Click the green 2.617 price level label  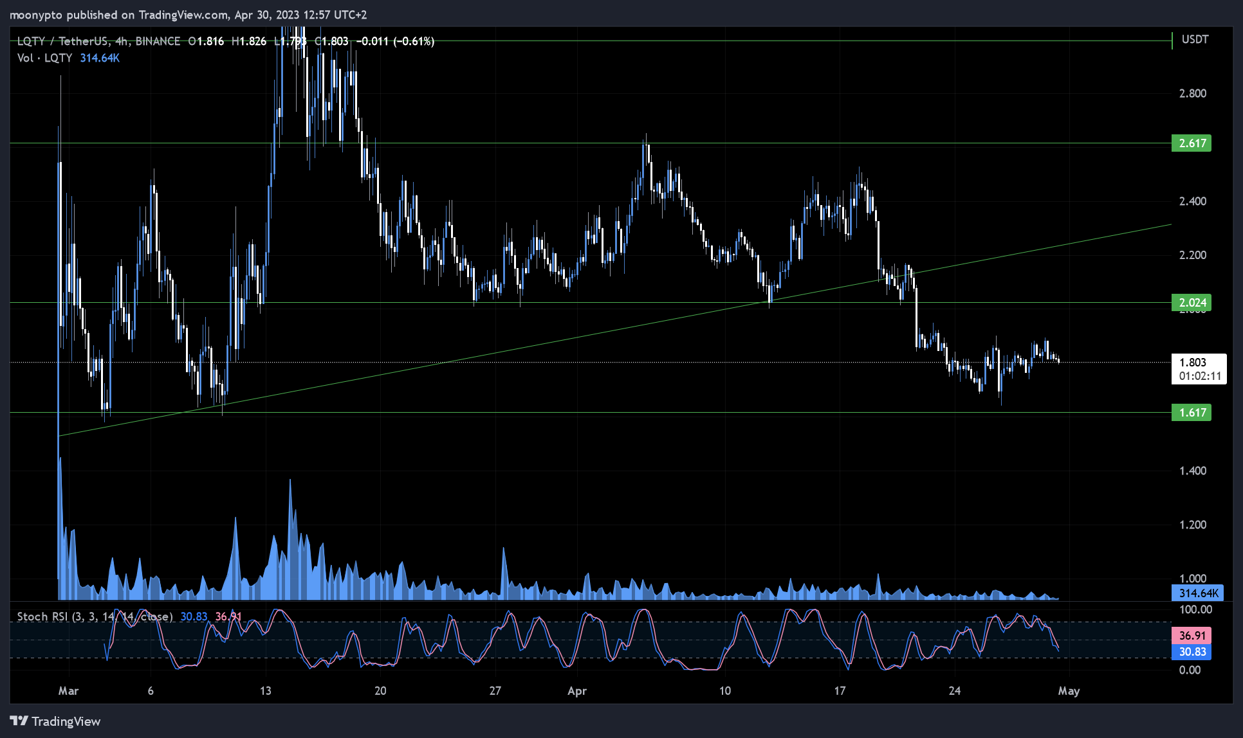1192,143
